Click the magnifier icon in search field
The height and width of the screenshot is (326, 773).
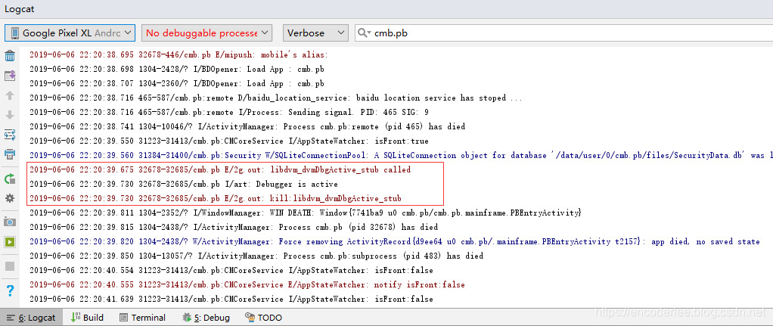point(364,33)
